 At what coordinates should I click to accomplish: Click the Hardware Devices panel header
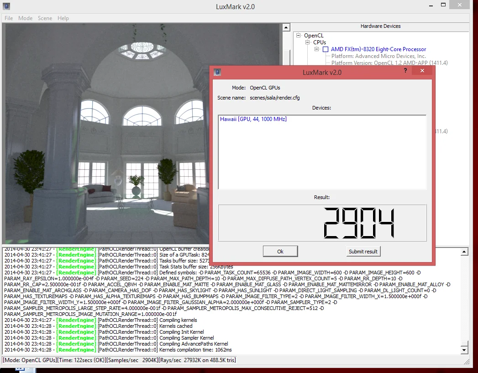click(x=380, y=26)
